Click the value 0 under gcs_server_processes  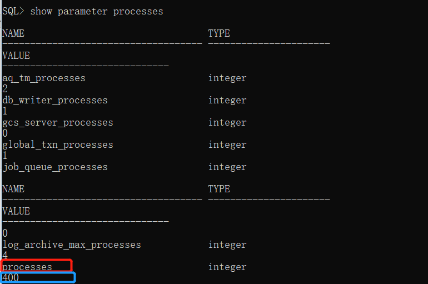pyautogui.click(x=5, y=133)
